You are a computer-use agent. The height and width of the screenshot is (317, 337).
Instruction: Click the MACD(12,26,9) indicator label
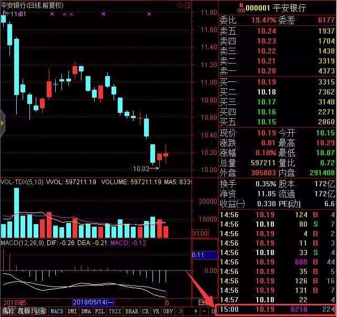point(23,243)
